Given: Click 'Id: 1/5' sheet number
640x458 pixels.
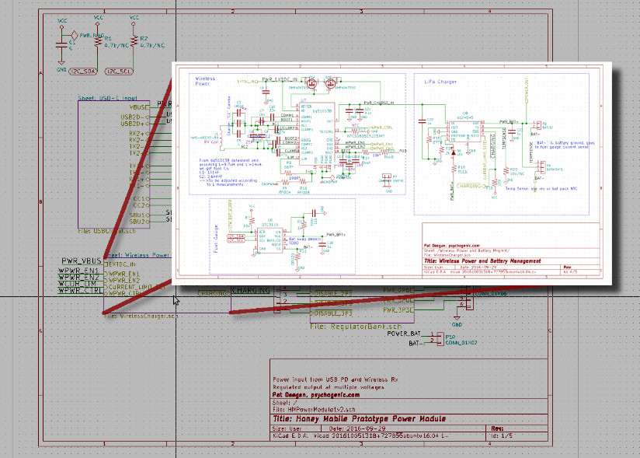Looking at the screenshot, I should (502, 436).
